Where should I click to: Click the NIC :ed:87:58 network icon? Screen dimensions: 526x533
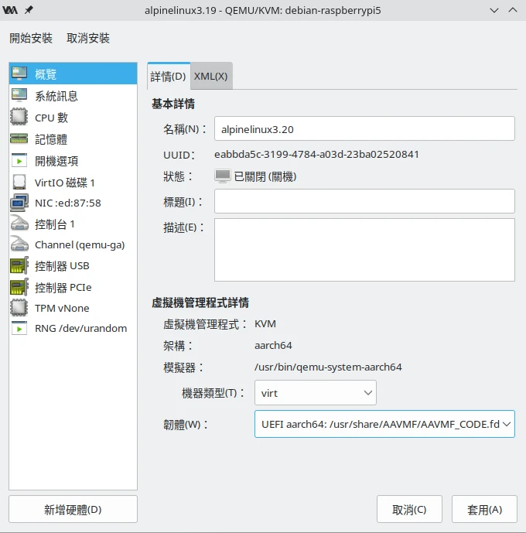click(x=19, y=203)
